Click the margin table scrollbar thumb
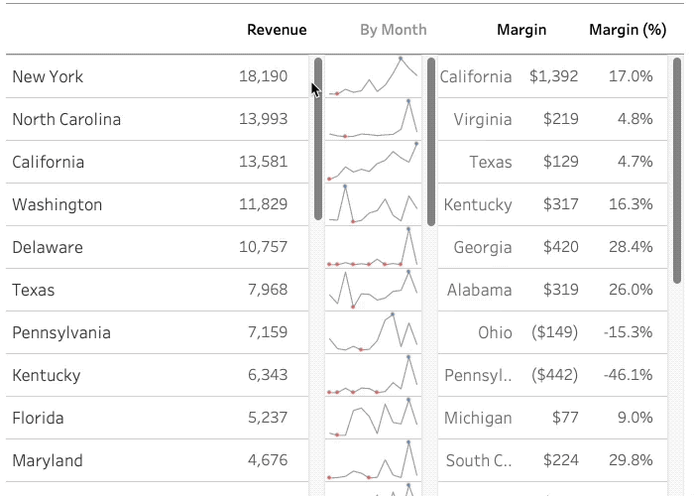 point(677,171)
